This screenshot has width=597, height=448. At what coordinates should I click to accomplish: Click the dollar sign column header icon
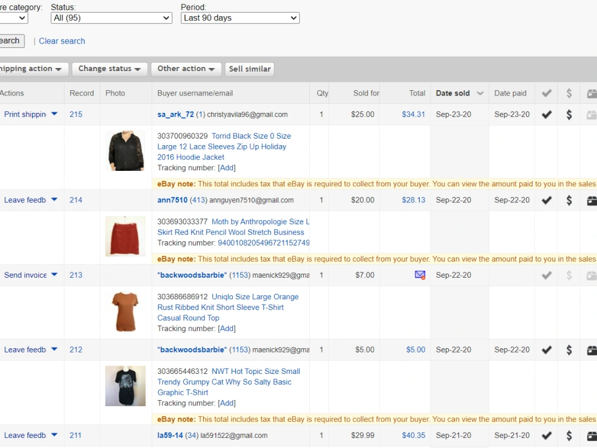(x=569, y=93)
